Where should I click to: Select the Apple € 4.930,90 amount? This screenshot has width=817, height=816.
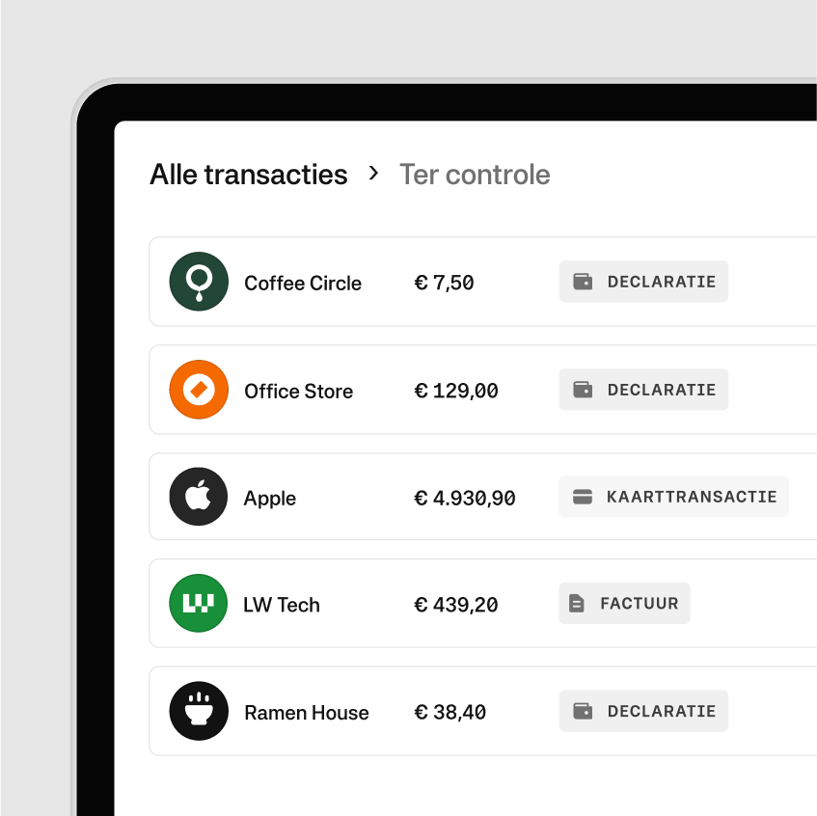click(x=465, y=498)
